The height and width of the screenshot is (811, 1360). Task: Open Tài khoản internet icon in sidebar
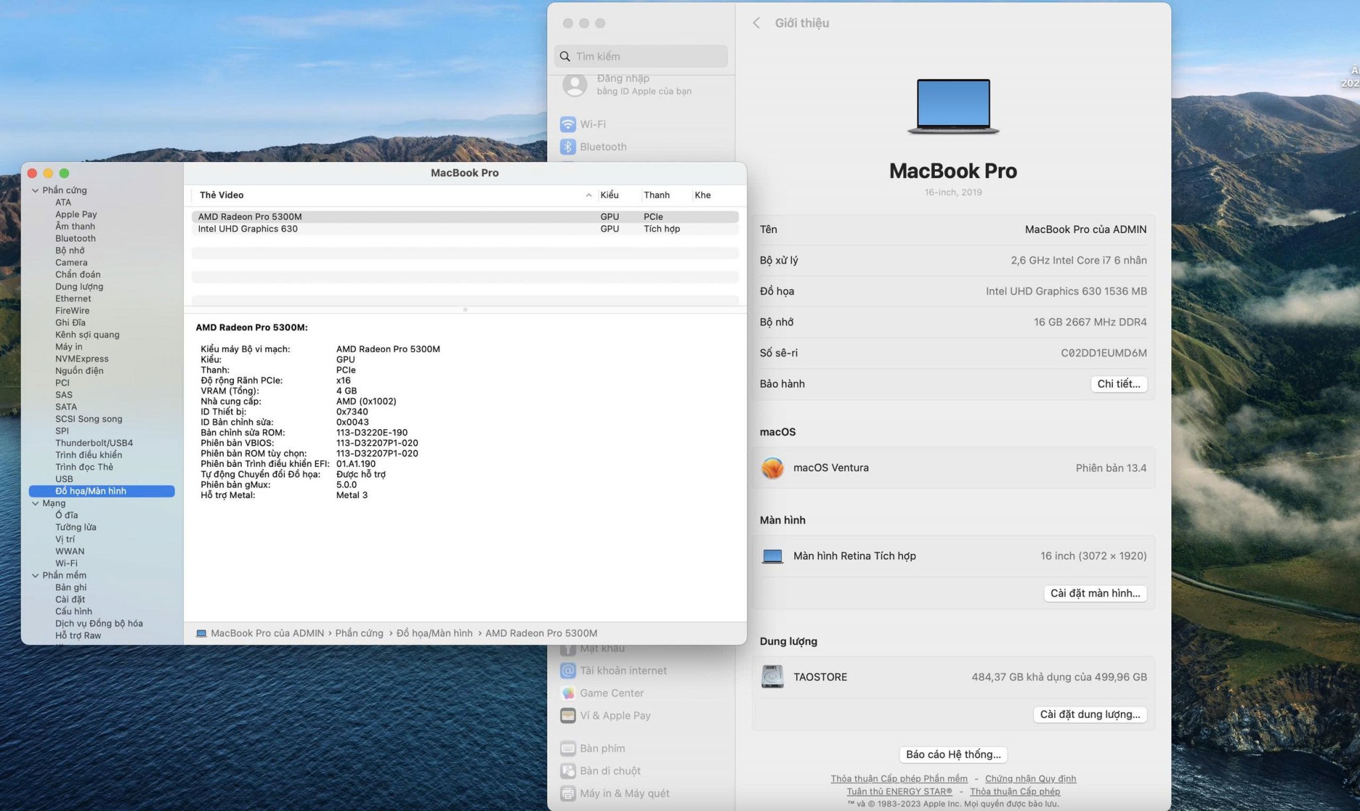pyautogui.click(x=568, y=671)
